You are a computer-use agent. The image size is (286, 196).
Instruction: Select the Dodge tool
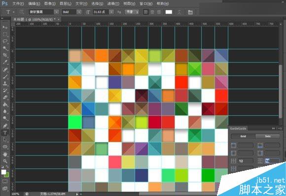coord(5,118)
